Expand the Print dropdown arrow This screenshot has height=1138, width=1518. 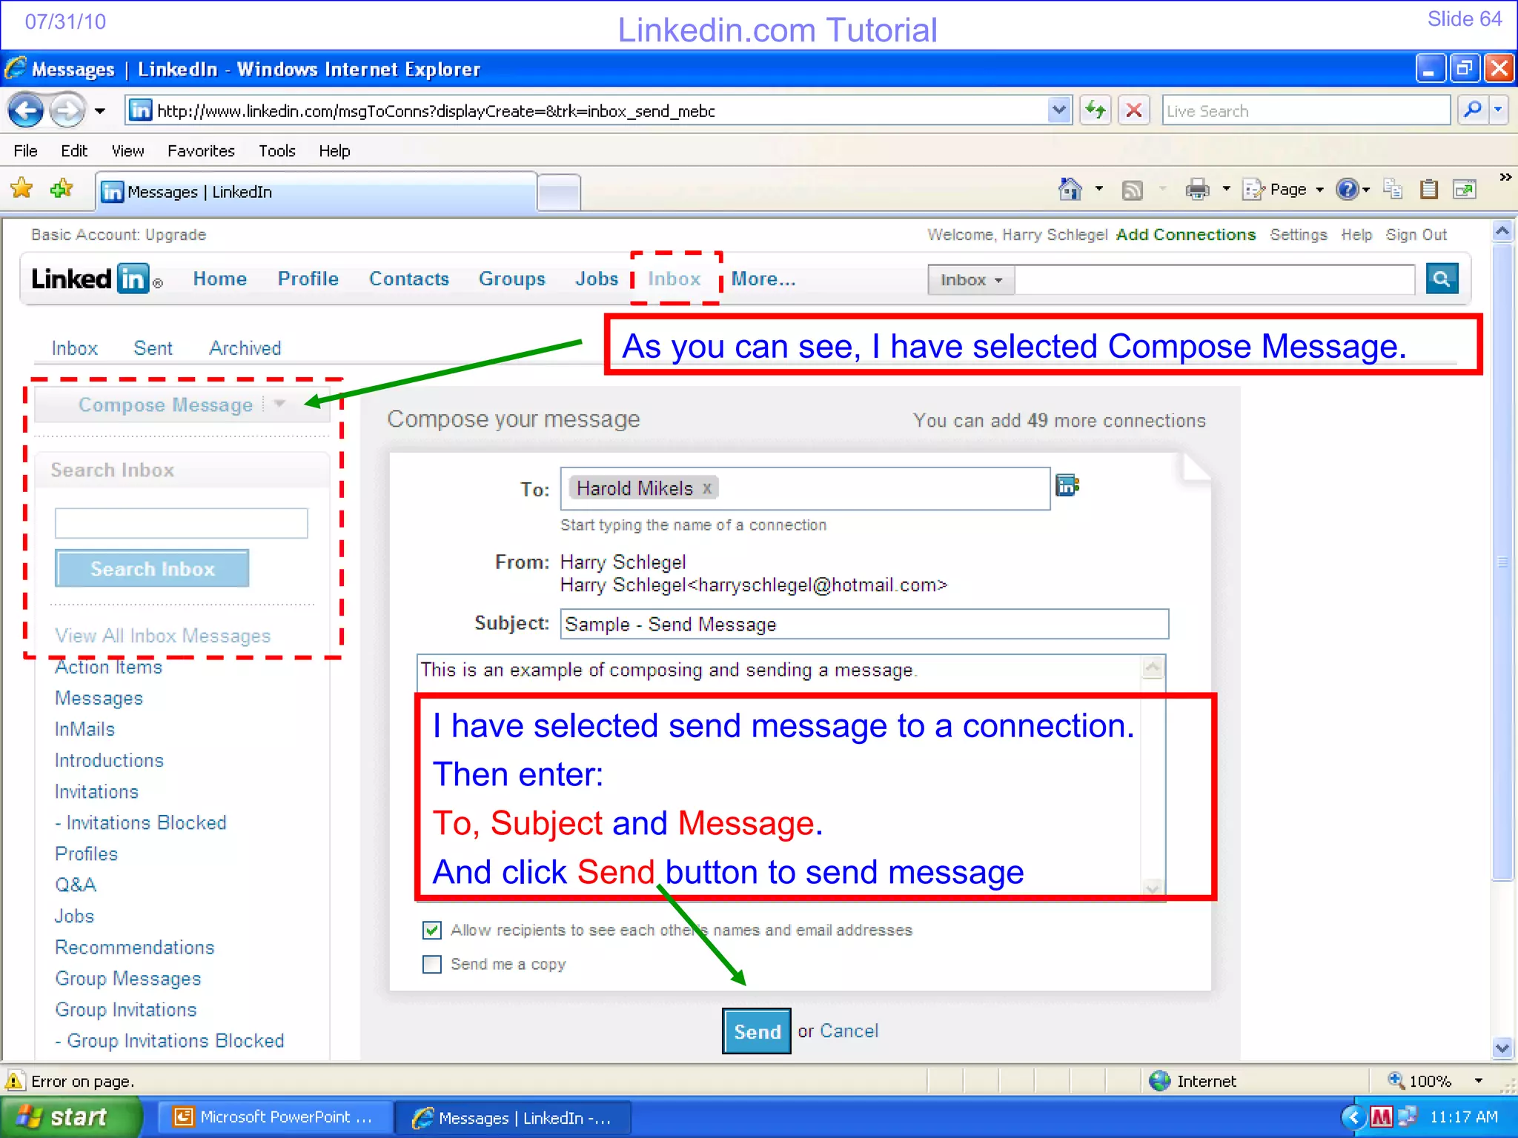[1226, 190]
